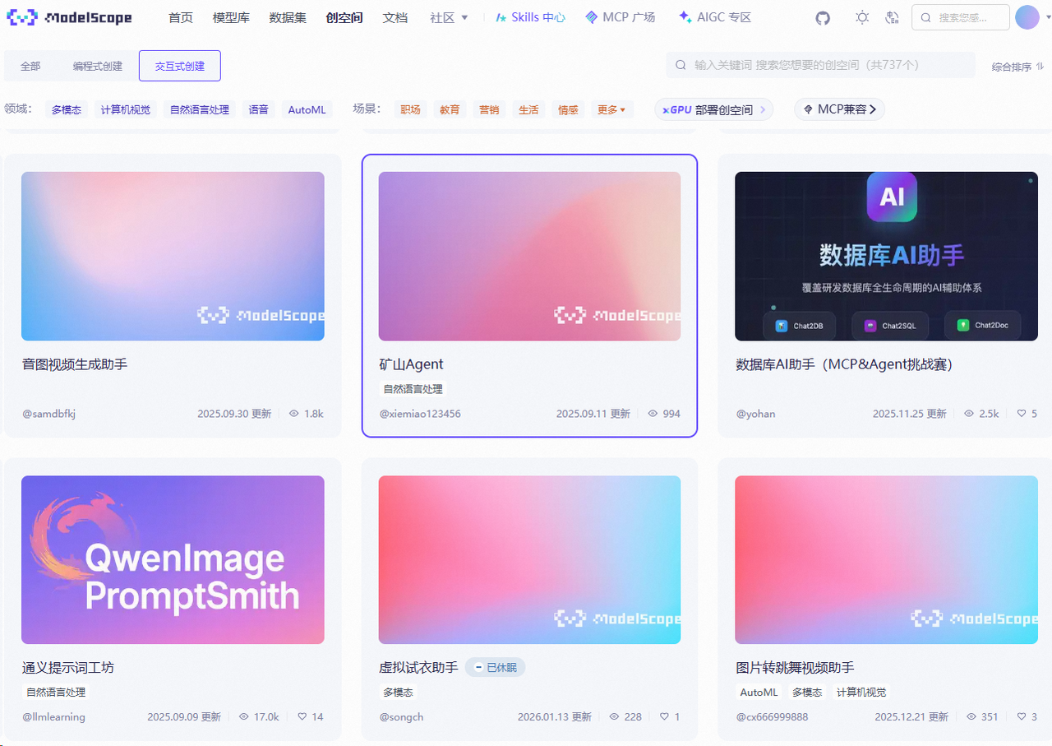This screenshot has height=746, width=1052.
Task: Open the 图片转跳舞视频助手 space title
Action: pyautogui.click(x=795, y=667)
